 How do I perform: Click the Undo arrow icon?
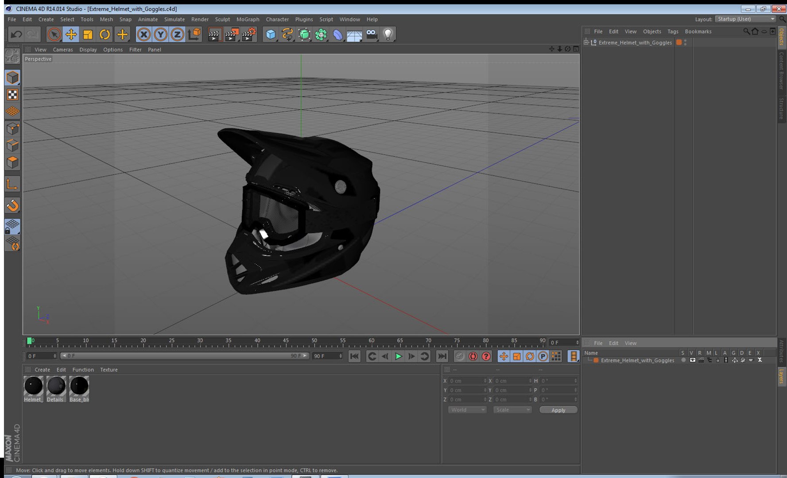[x=16, y=34]
